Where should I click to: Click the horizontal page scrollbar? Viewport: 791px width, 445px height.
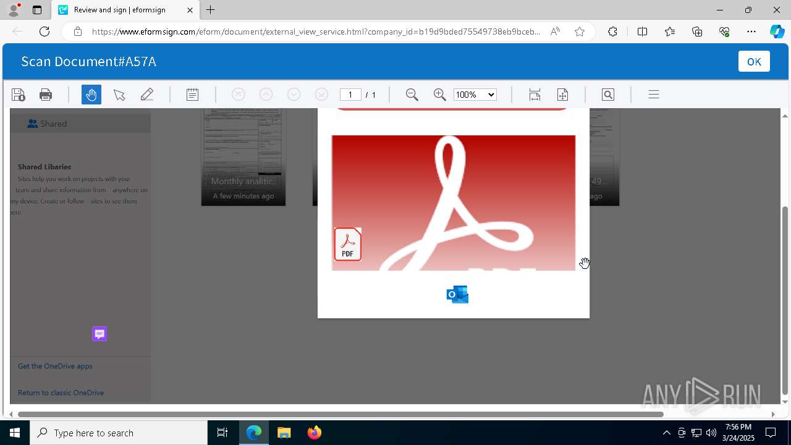(341, 414)
